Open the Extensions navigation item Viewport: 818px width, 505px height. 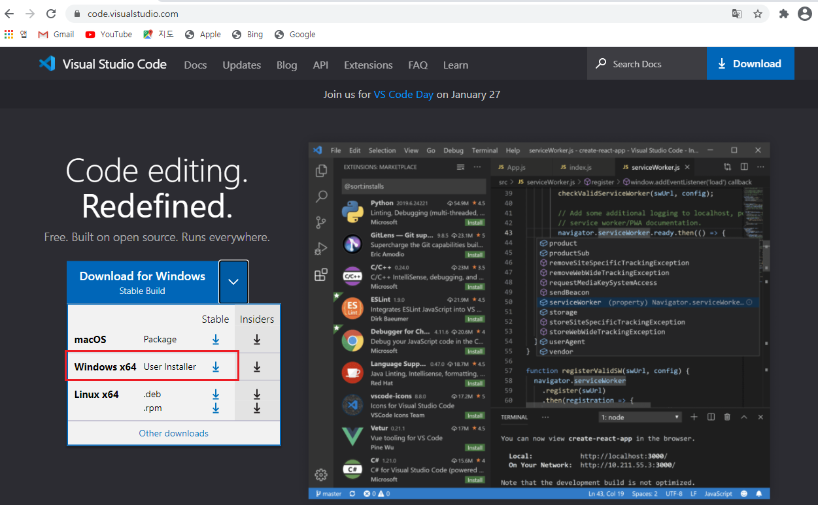368,65
